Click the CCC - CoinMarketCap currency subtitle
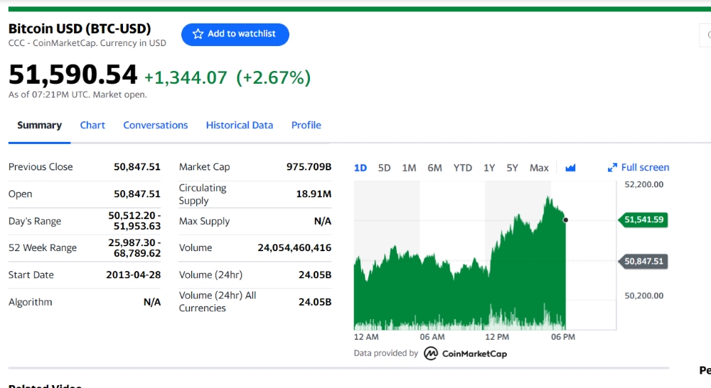711x388 pixels. (x=87, y=43)
